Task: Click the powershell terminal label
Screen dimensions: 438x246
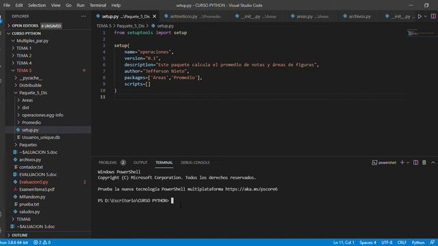Action: tap(384, 163)
